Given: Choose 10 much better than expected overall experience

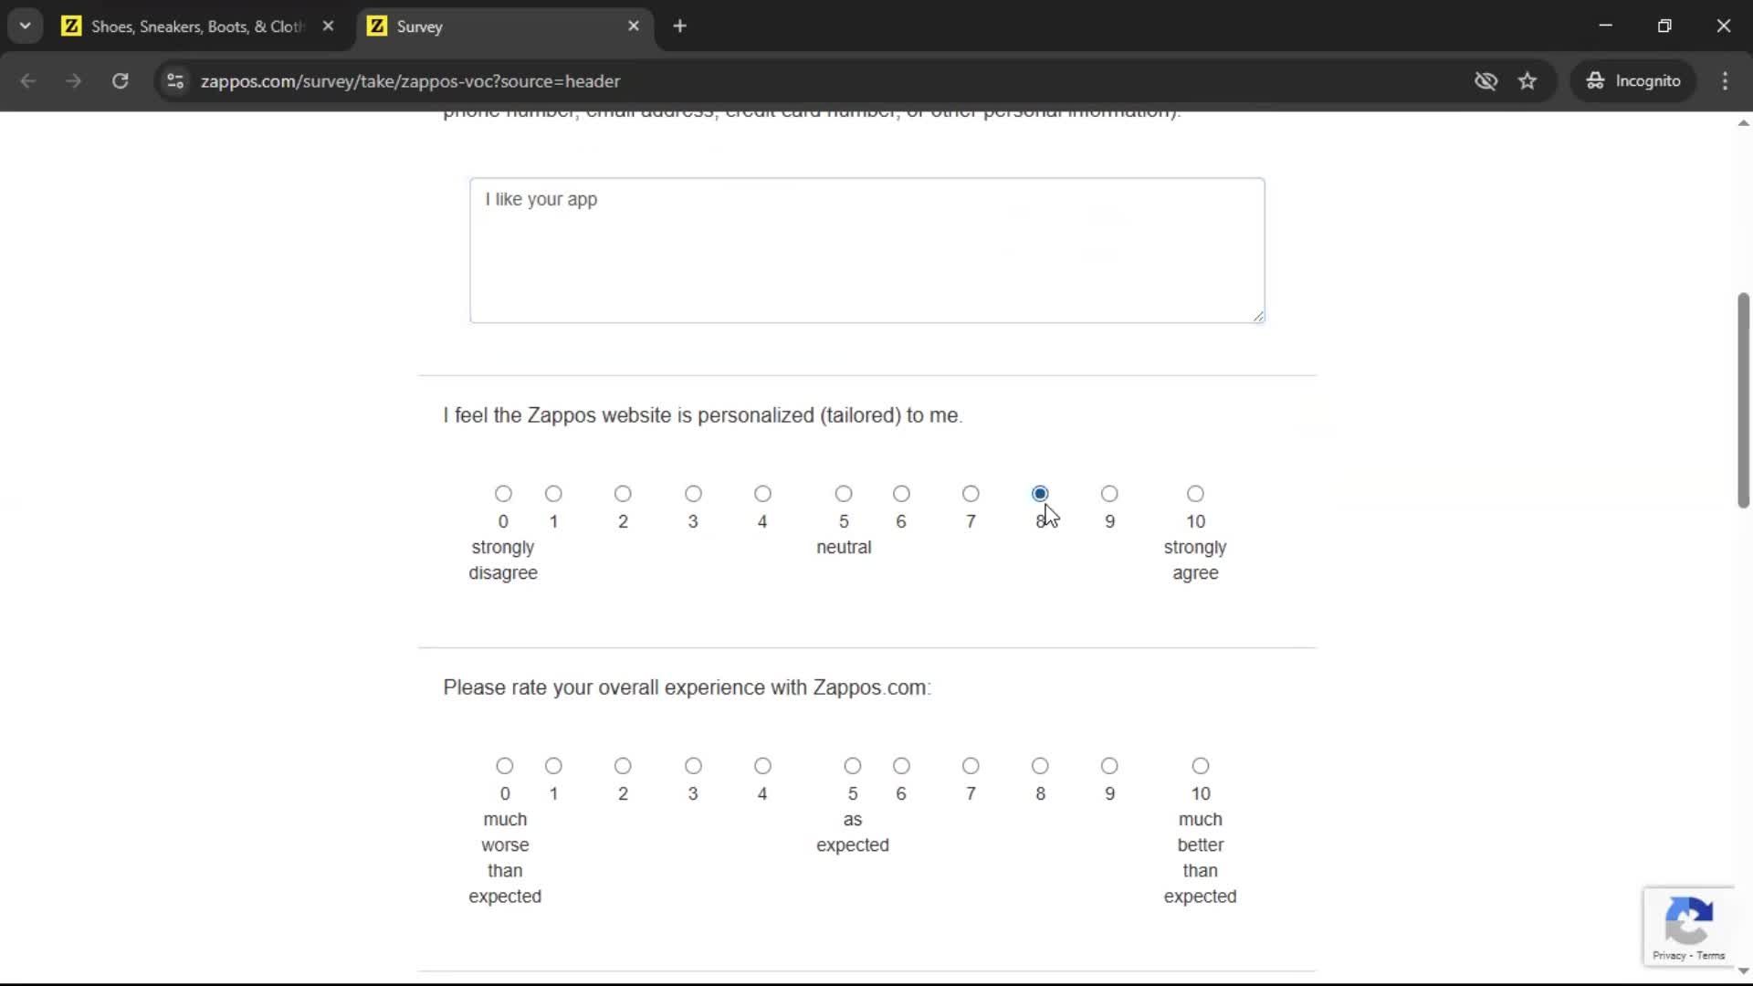Looking at the screenshot, I should click(x=1200, y=766).
